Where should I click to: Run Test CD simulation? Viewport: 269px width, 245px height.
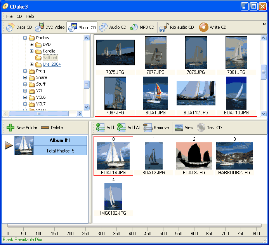click(209, 128)
